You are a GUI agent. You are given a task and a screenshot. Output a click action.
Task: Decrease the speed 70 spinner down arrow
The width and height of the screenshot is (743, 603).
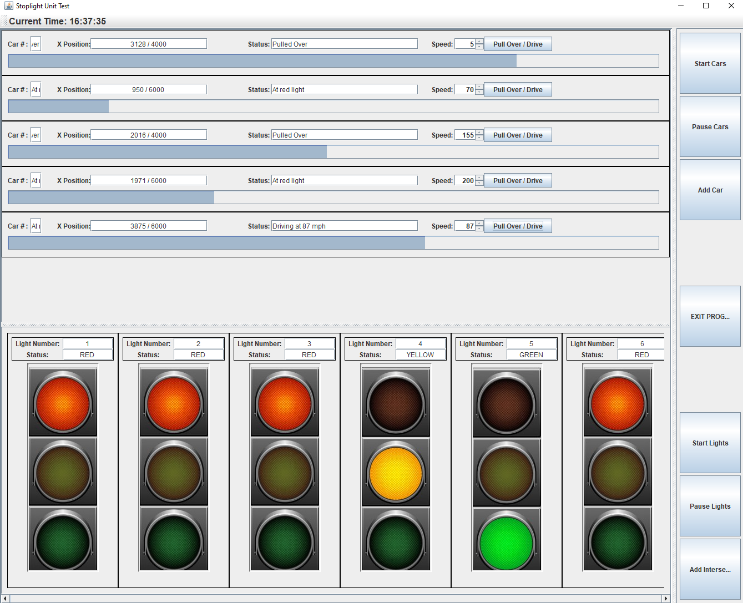pyautogui.click(x=479, y=92)
